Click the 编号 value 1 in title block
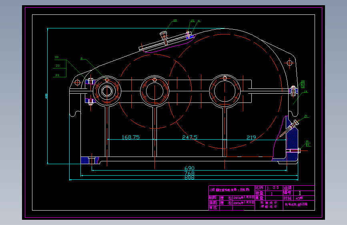 [300, 193]
